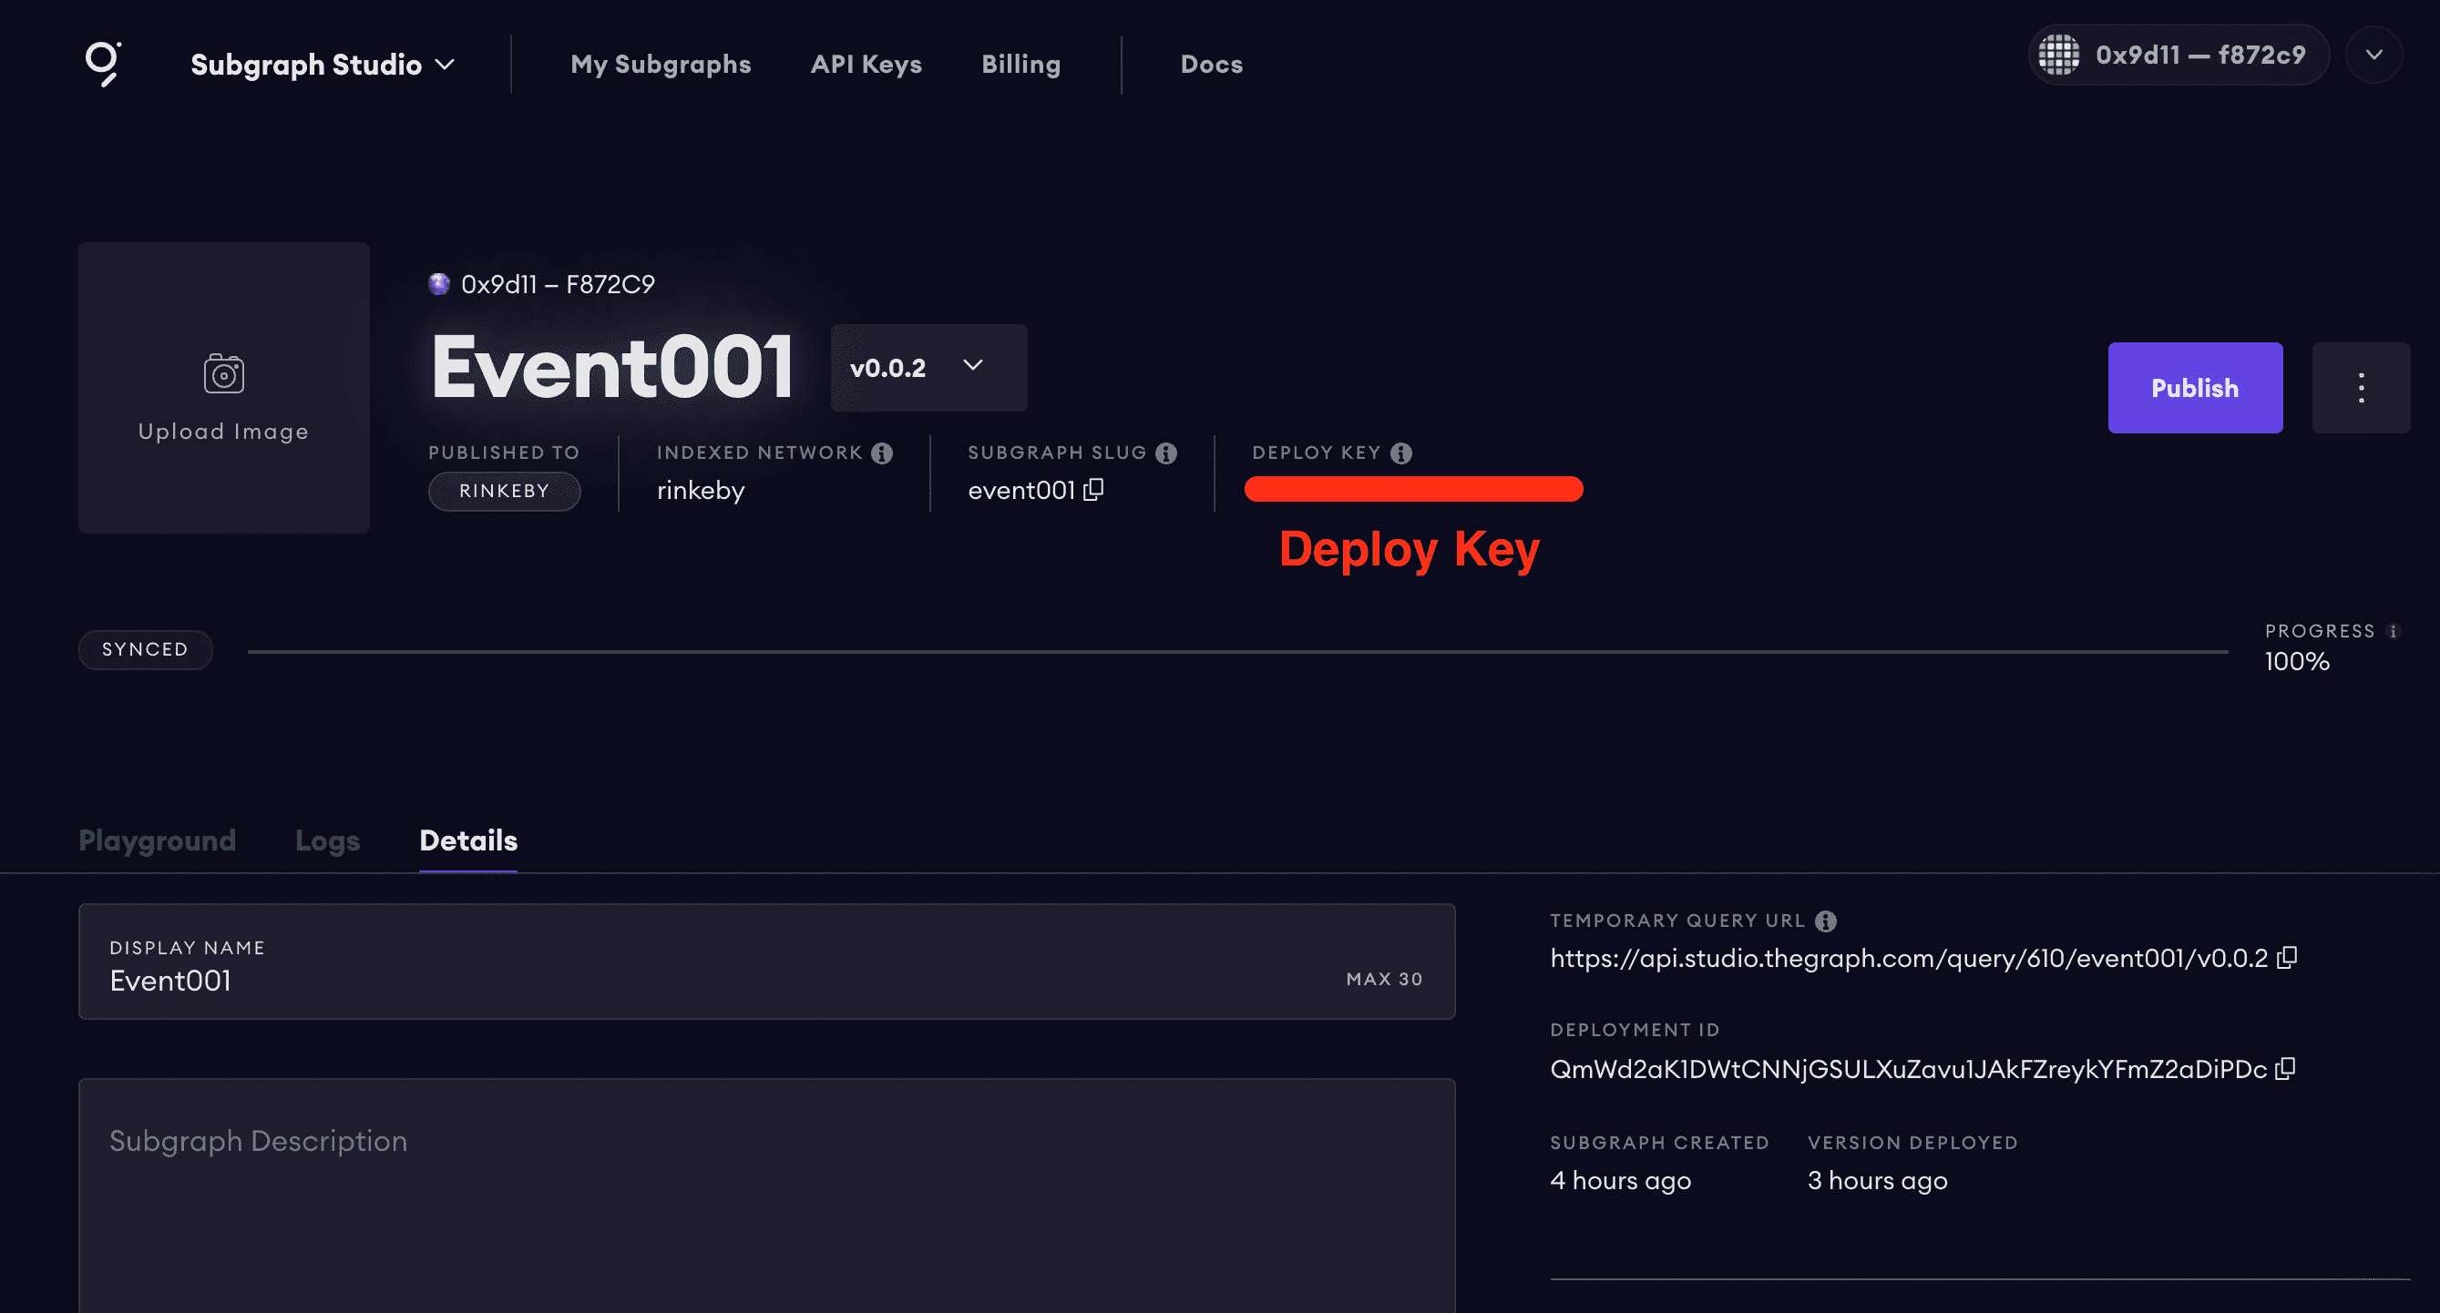
Task: Click the camera Upload Image icon
Action: click(x=223, y=374)
